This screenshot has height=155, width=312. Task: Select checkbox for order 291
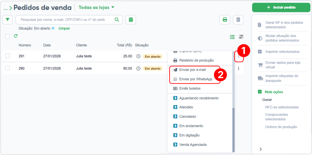click(x=7, y=56)
